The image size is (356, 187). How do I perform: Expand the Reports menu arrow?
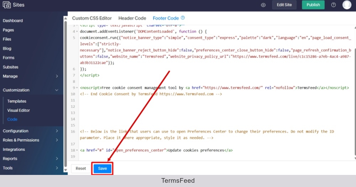point(57,159)
